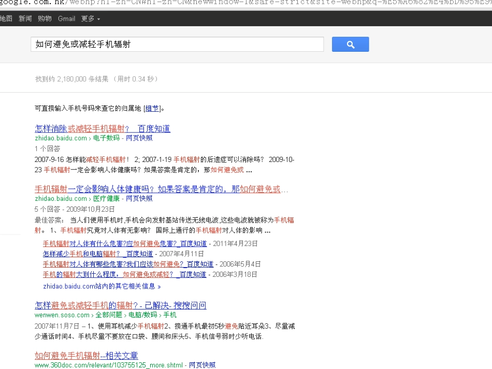Viewport: 492px width, 369px height.
Task: Open Gmail from the top bar
Action: pos(66,19)
